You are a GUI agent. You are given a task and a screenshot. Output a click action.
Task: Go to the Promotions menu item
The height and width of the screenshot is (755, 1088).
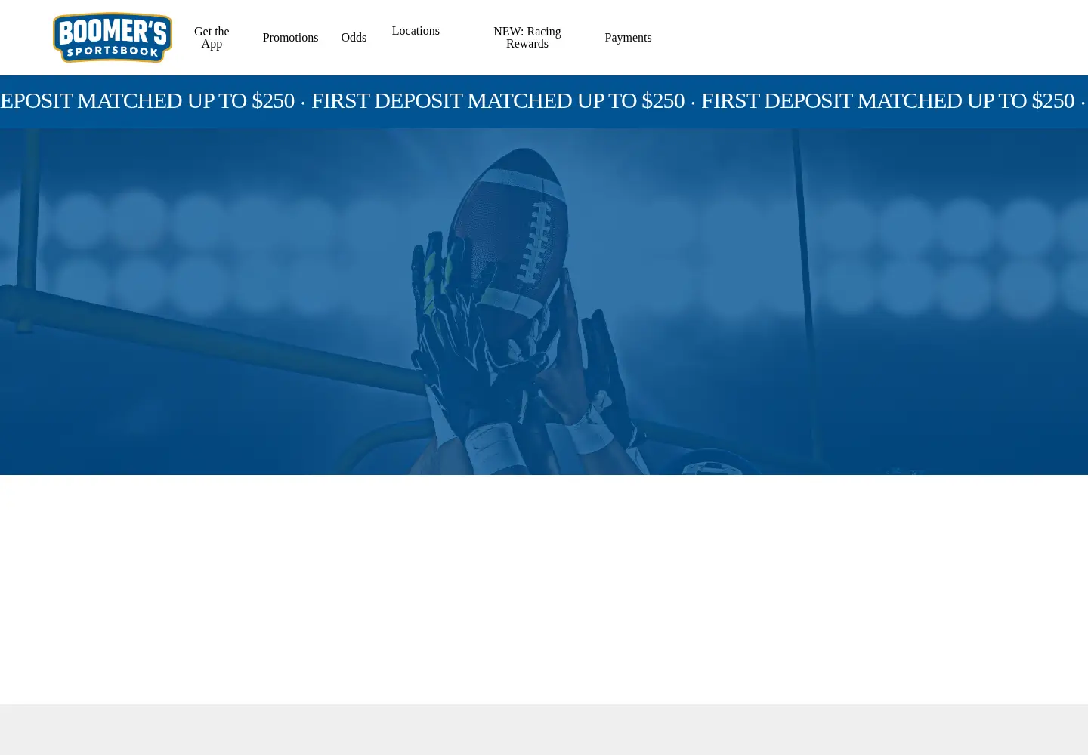(290, 38)
